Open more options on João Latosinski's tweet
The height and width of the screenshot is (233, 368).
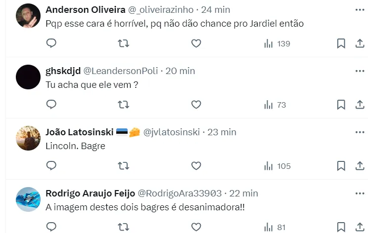click(360, 132)
